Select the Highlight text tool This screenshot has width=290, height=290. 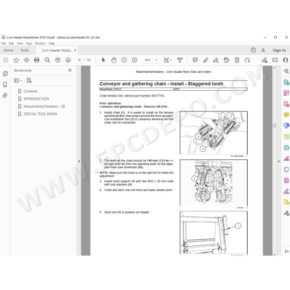[205, 60]
